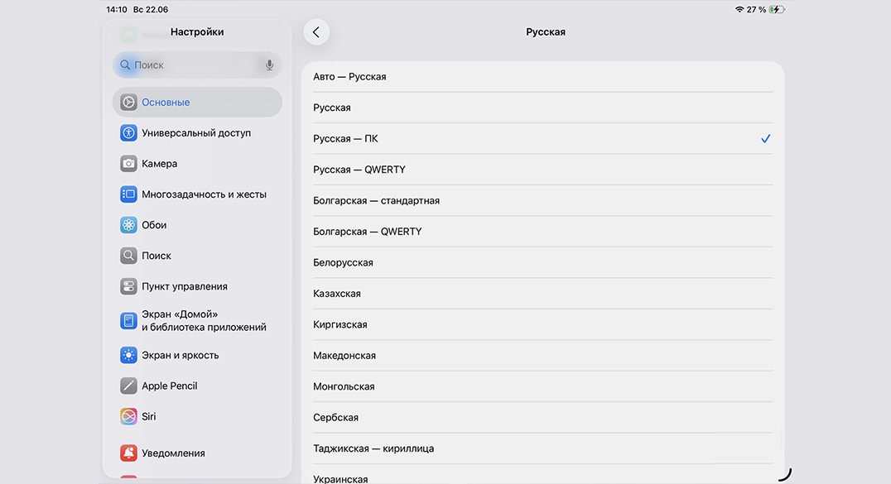891x484 pixels.
Task: Open the Siri icon in sidebar
Action: point(128,416)
